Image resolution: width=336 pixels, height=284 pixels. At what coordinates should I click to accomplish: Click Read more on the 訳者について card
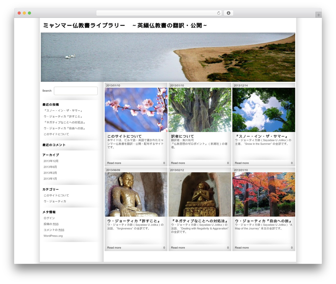[178, 163]
